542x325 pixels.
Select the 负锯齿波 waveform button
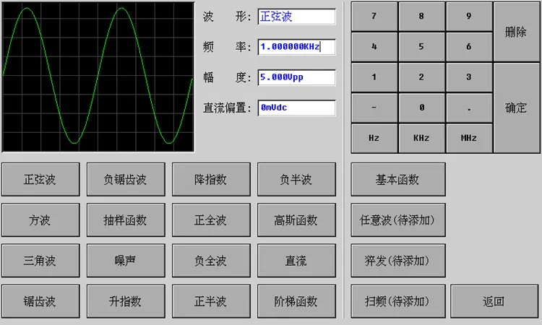[126, 180]
